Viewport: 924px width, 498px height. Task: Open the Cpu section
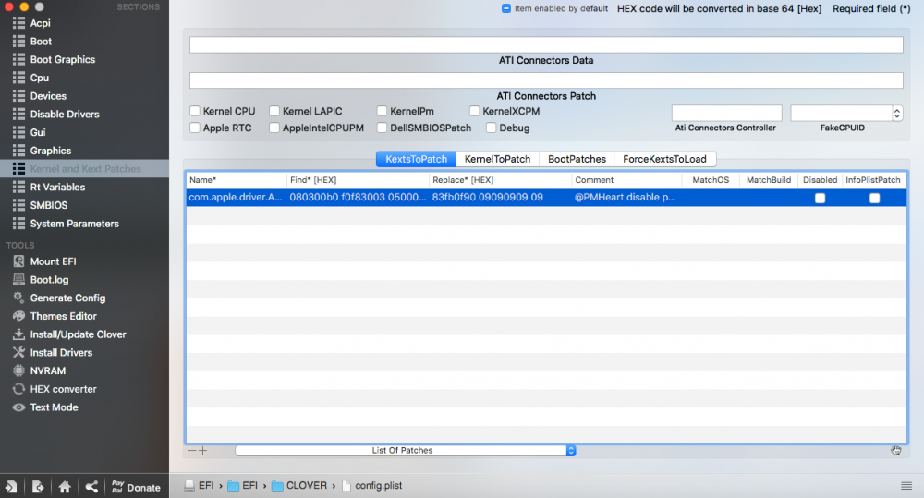tap(40, 78)
